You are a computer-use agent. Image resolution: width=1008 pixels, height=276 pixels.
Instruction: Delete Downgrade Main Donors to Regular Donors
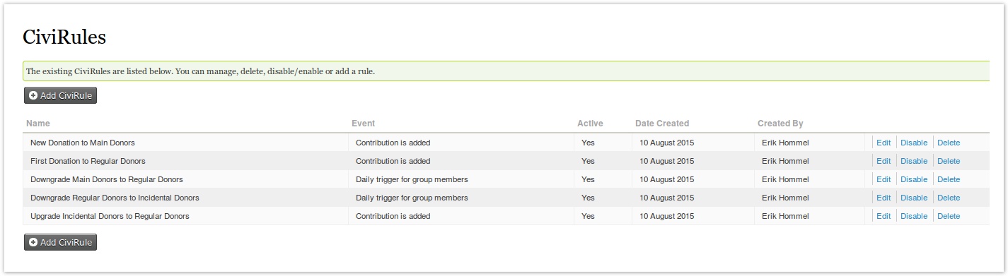[x=949, y=179]
